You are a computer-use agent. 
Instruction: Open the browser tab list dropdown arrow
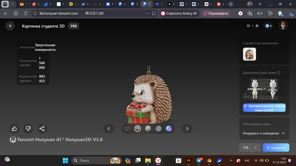coord(12,4)
